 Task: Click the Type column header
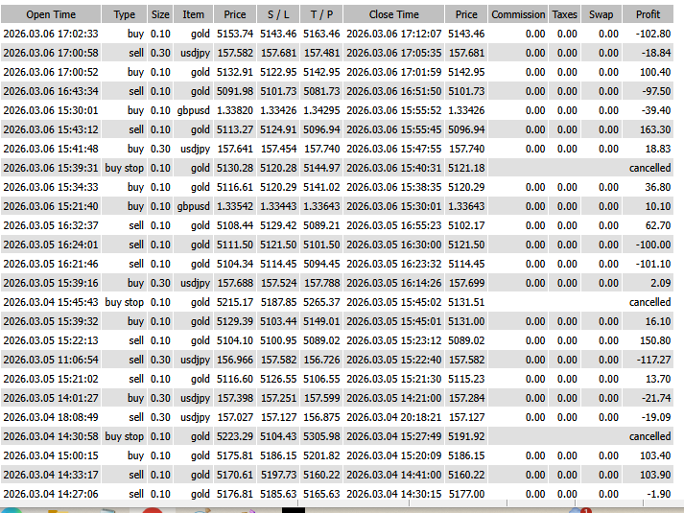[125, 14]
